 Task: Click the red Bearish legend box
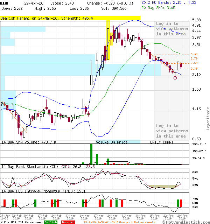pyautogui.click(x=68, y=222)
